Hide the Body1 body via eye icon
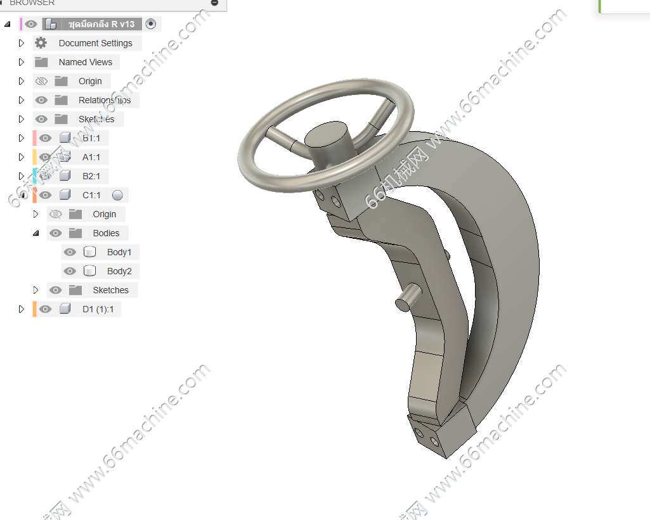 tap(70, 252)
